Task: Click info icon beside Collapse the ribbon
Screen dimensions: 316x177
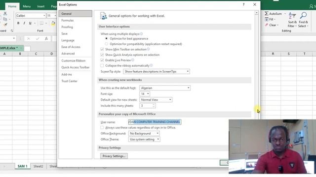Action: [151, 65]
